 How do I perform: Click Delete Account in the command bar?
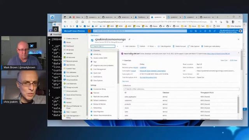click(x=179, y=46)
